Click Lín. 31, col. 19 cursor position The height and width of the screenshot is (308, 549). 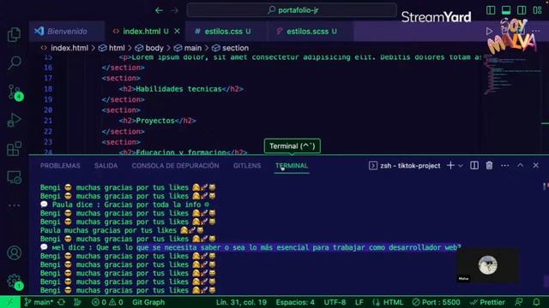(241, 302)
